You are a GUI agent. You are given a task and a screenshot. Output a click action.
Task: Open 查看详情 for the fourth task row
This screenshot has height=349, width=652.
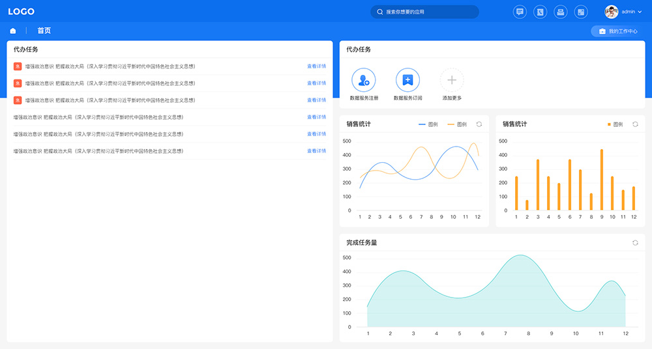click(316, 117)
